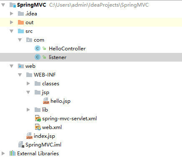The height and width of the screenshot is (164, 182).
Task: Select the External Libraries label
Action: tap(38, 154)
